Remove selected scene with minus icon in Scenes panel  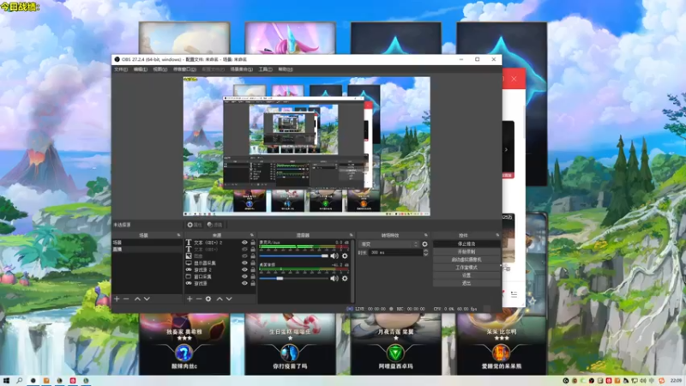point(126,299)
